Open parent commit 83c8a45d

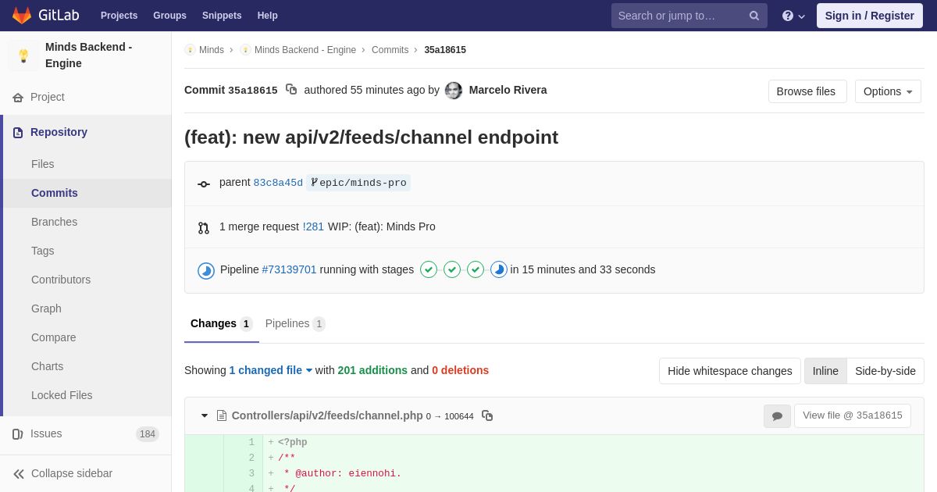point(278,183)
